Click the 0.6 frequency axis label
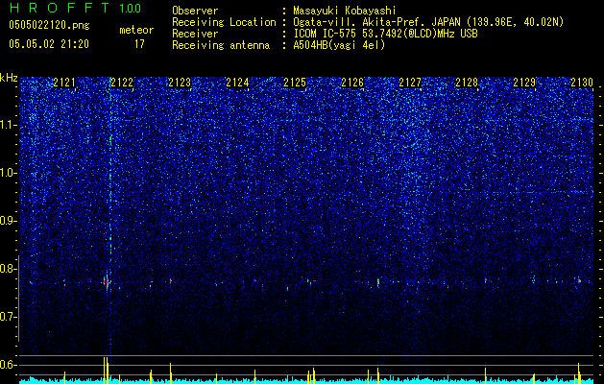This screenshot has width=604, height=384. pos(8,365)
